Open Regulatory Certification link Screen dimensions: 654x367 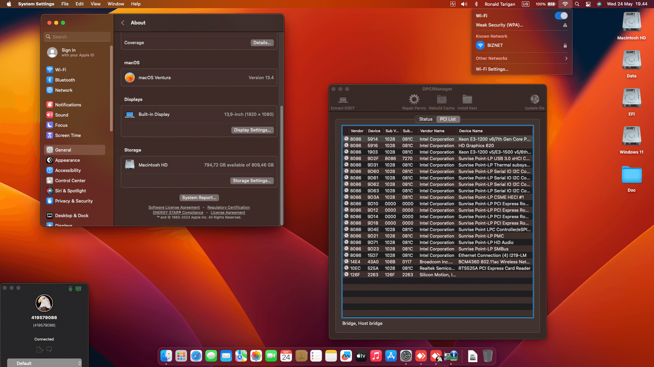(x=229, y=207)
